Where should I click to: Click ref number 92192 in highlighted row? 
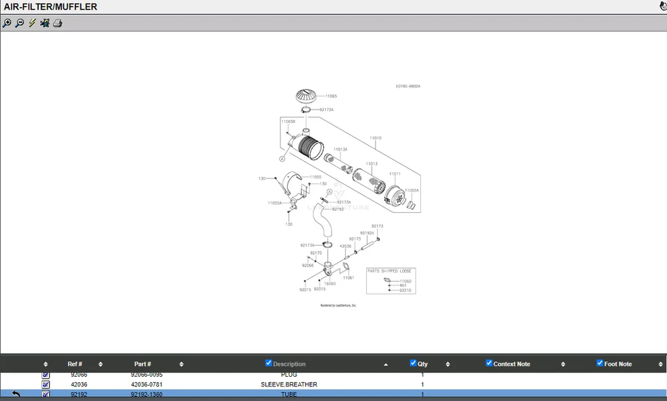point(79,394)
